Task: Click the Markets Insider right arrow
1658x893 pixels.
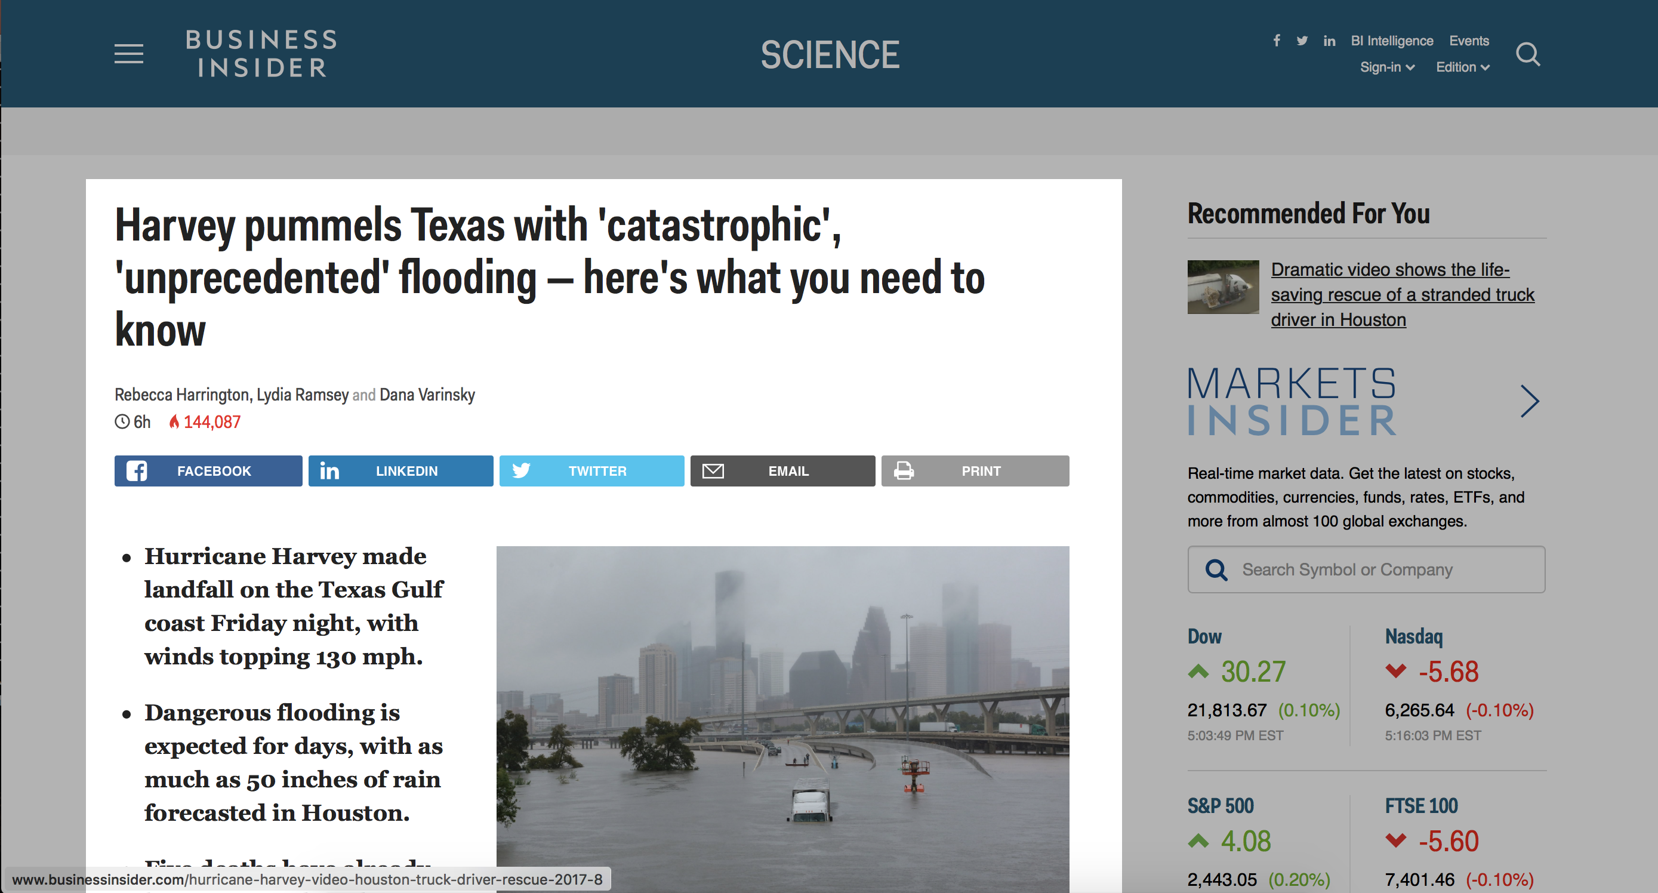Action: point(1529,401)
